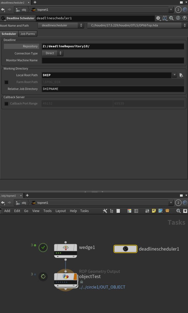Switch to list mode icon in network toolbar
Image resolution: width=188 pixels, height=313 pixels.
[118, 211]
